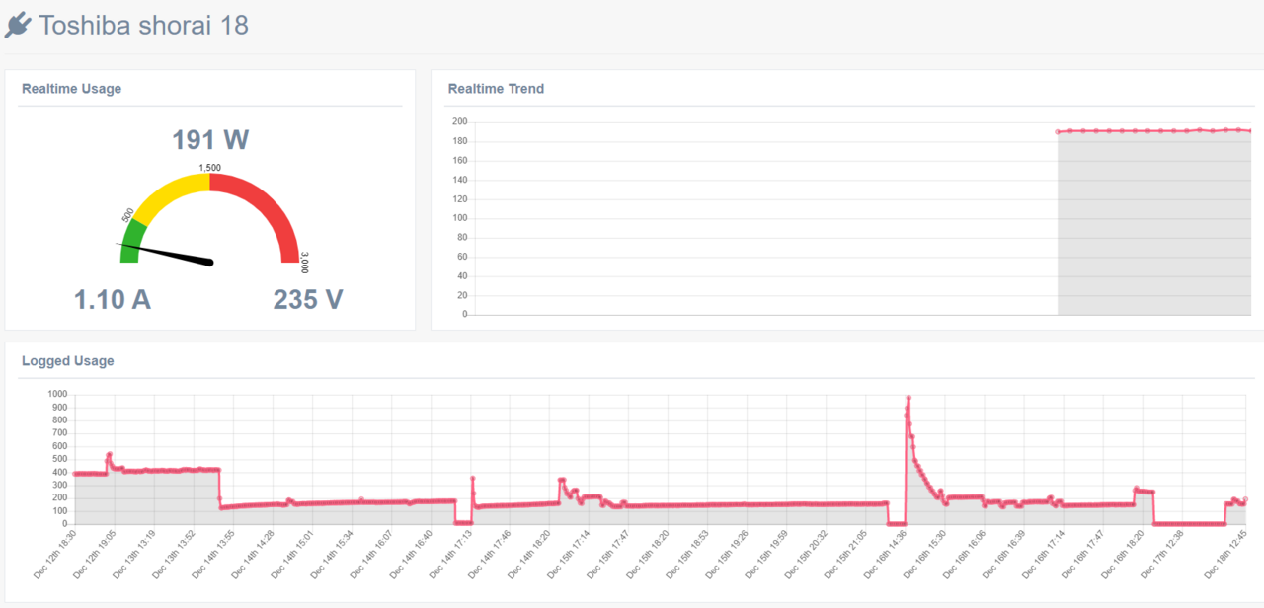
Task: Click the '60' y-axis label in Realtime Trend
Action: pyautogui.click(x=461, y=257)
